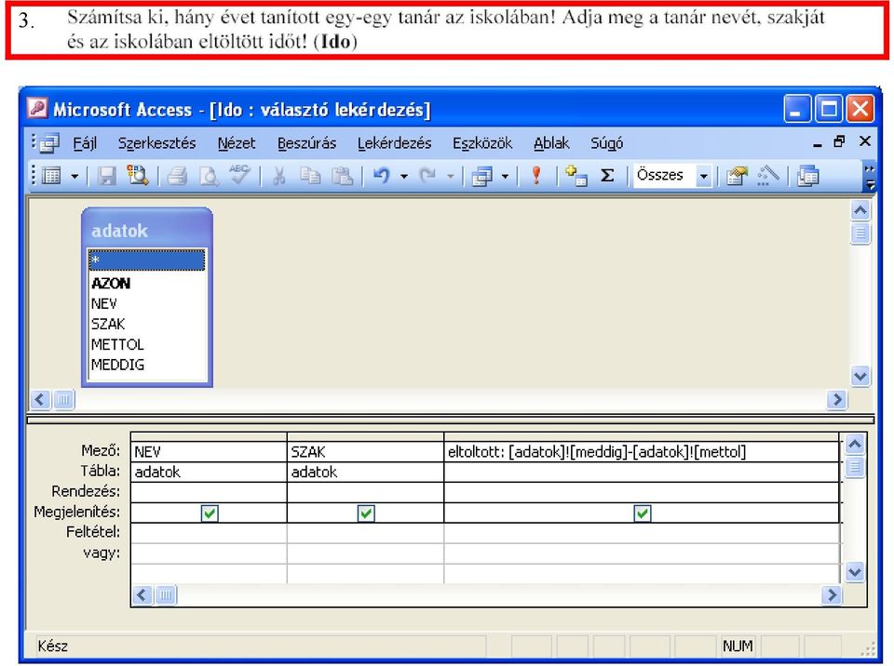Toggle the Totals sigma button
Image resolution: width=894 pixels, height=666 pixels.
(607, 176)
